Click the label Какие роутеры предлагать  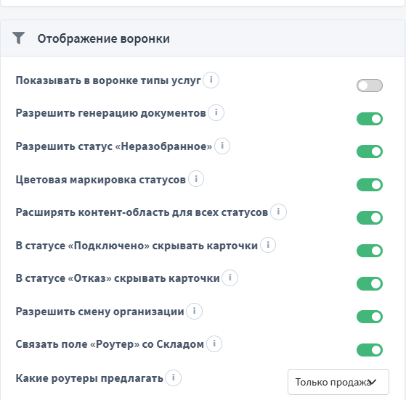pyautogui.click(x=89, y=378)
